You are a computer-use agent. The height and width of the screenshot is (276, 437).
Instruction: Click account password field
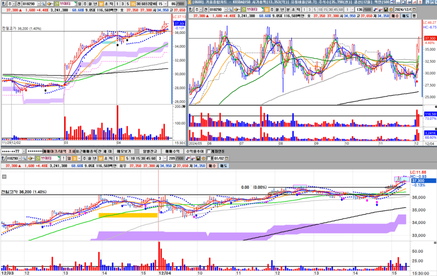pyautogui.click(x=35, y=151)
